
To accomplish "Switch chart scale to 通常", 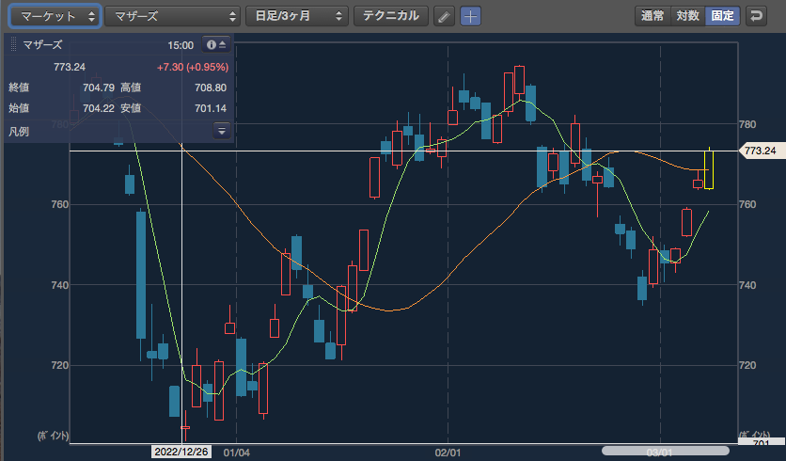I will [x=652, y=16].
